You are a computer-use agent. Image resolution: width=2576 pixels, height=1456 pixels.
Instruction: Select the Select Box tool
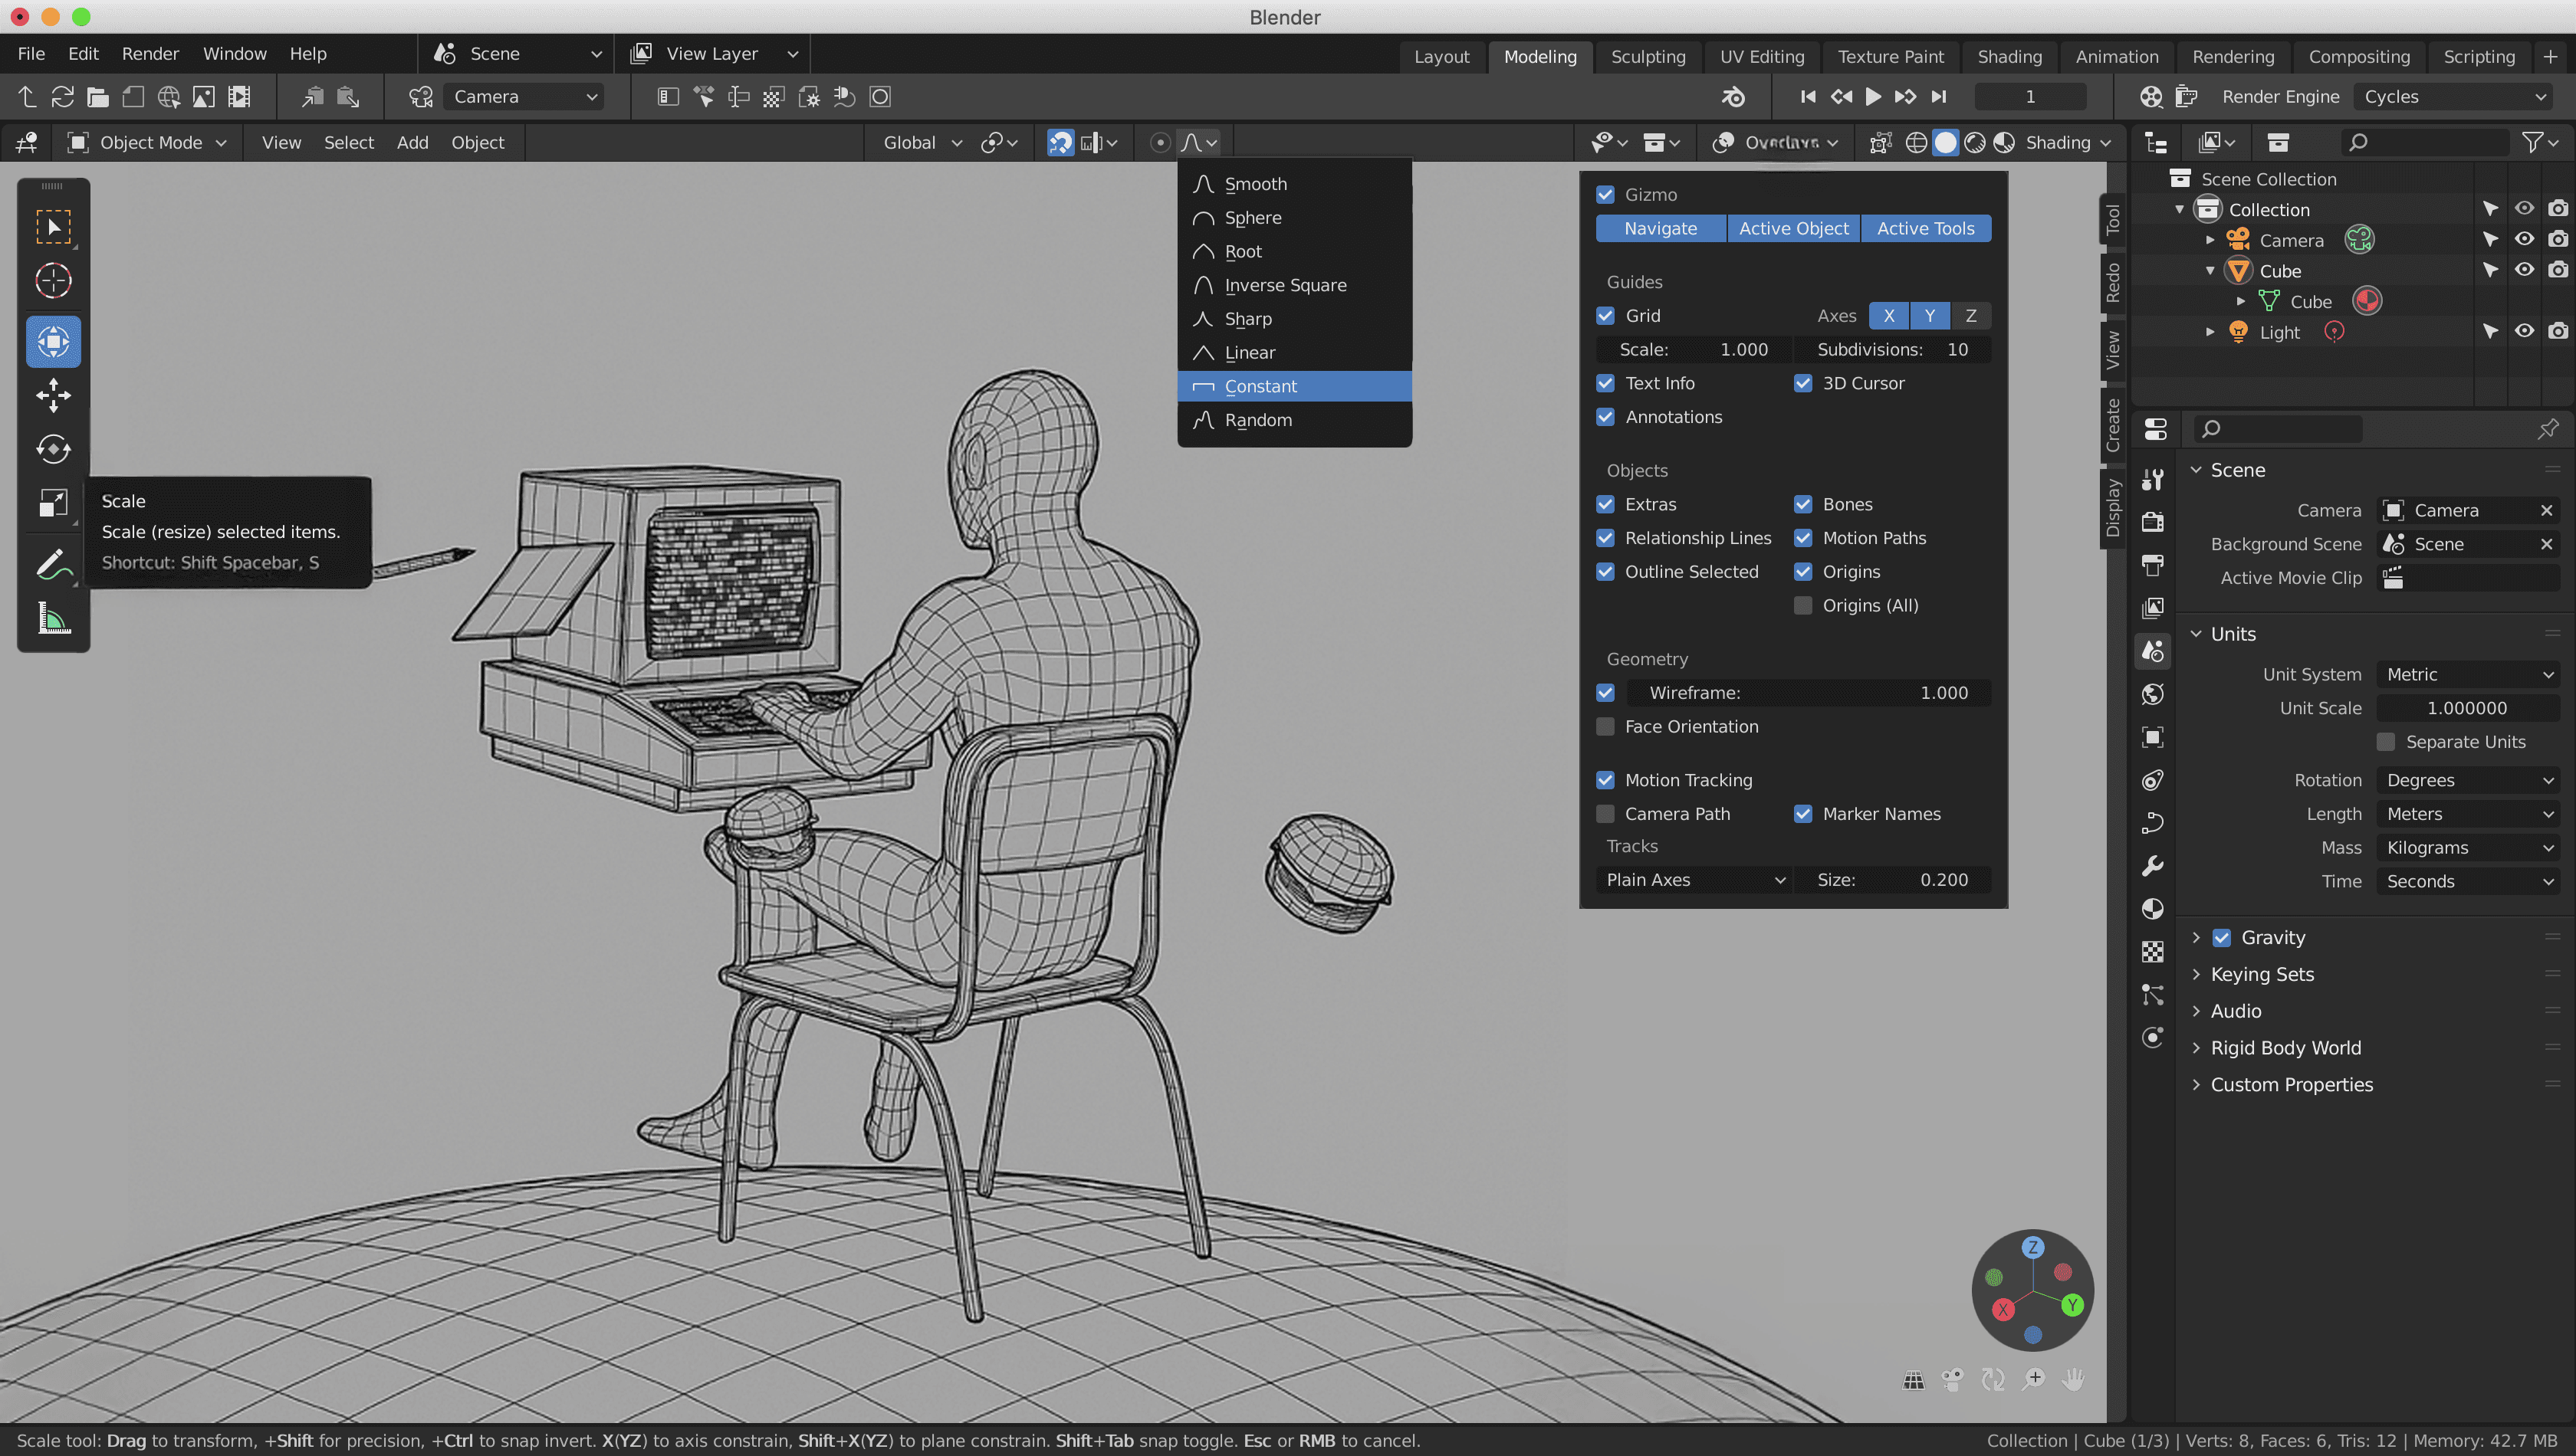tap(53, 227)
